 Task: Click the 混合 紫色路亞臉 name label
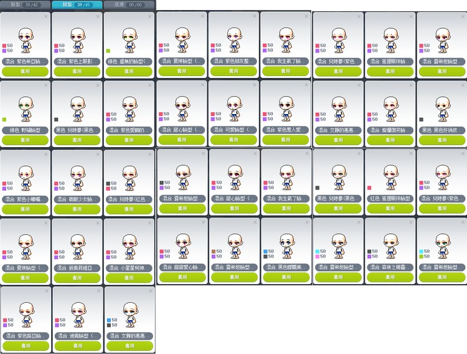pos(26,336)
